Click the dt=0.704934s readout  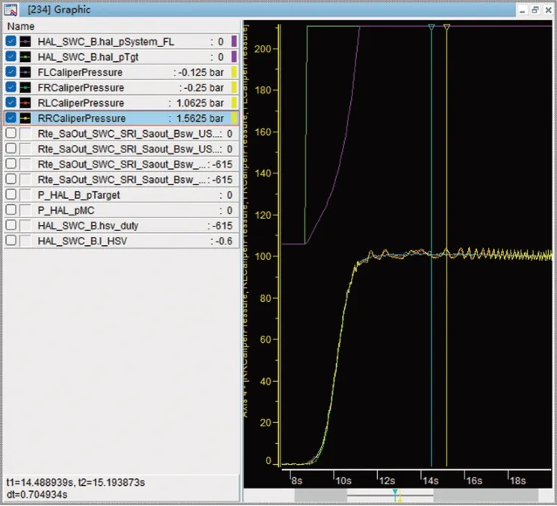tap(37, 494)
